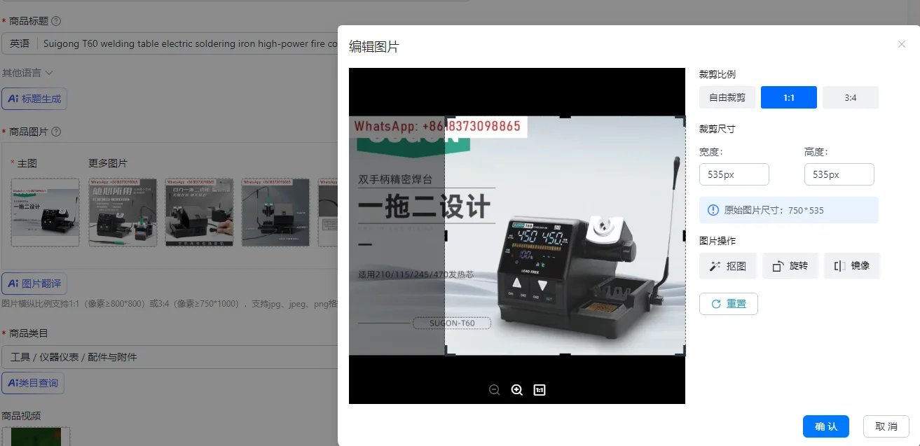Click the zoom out magnifier icon

495,390
